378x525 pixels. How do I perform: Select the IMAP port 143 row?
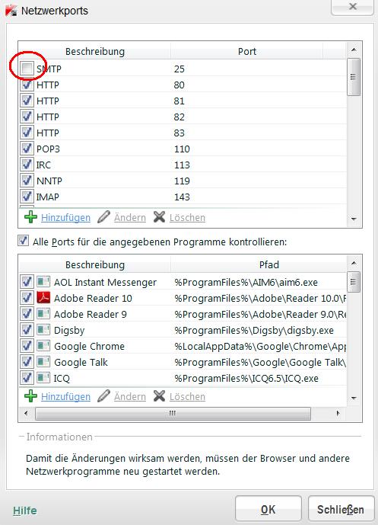coord(183,197)
